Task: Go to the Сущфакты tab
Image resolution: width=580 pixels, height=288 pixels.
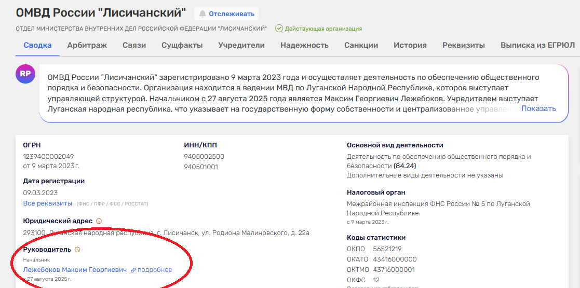Action: 182,45
